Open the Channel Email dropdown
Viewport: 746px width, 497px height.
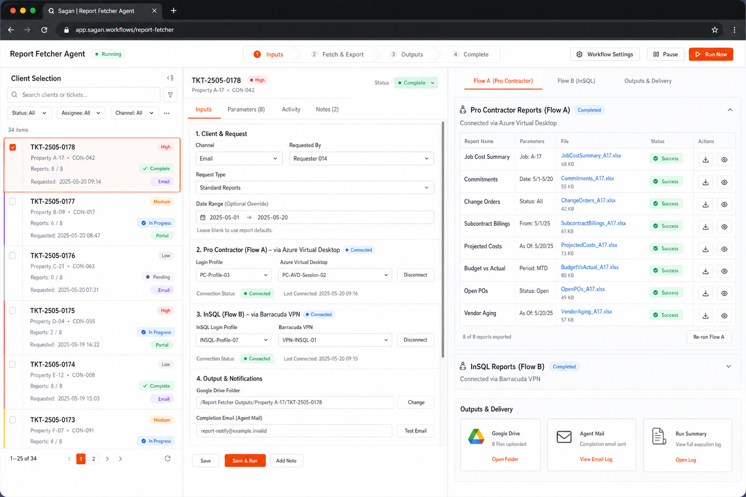pos(239,159)
